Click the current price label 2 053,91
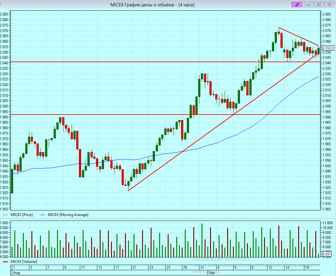 328,48
